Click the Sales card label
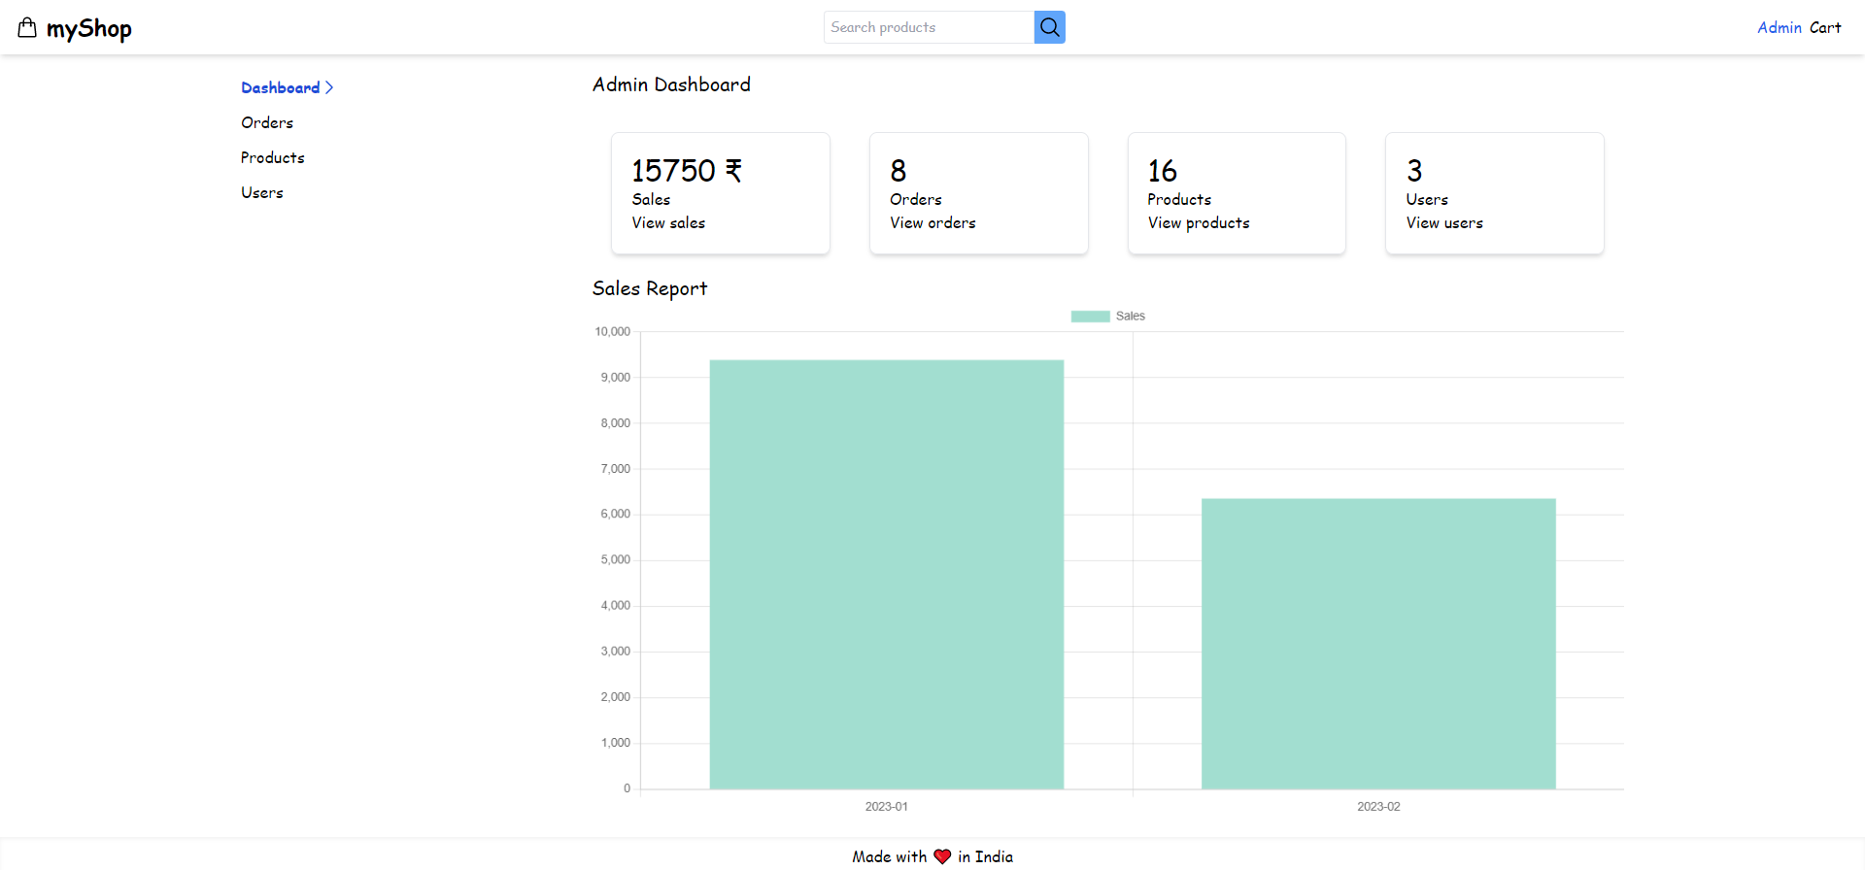The width and height of the screenshot is (1865, 870). point(651,199)
